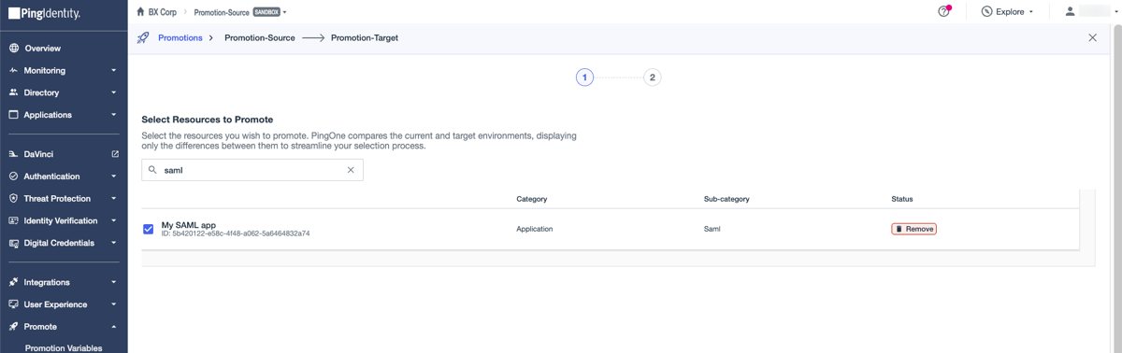Close the promotion panel with X

(x=1092, y=38)
